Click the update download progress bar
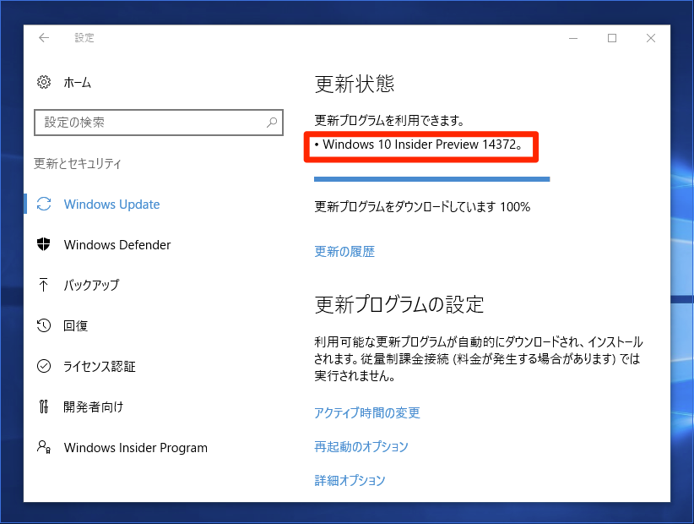 tap(432, 179)
